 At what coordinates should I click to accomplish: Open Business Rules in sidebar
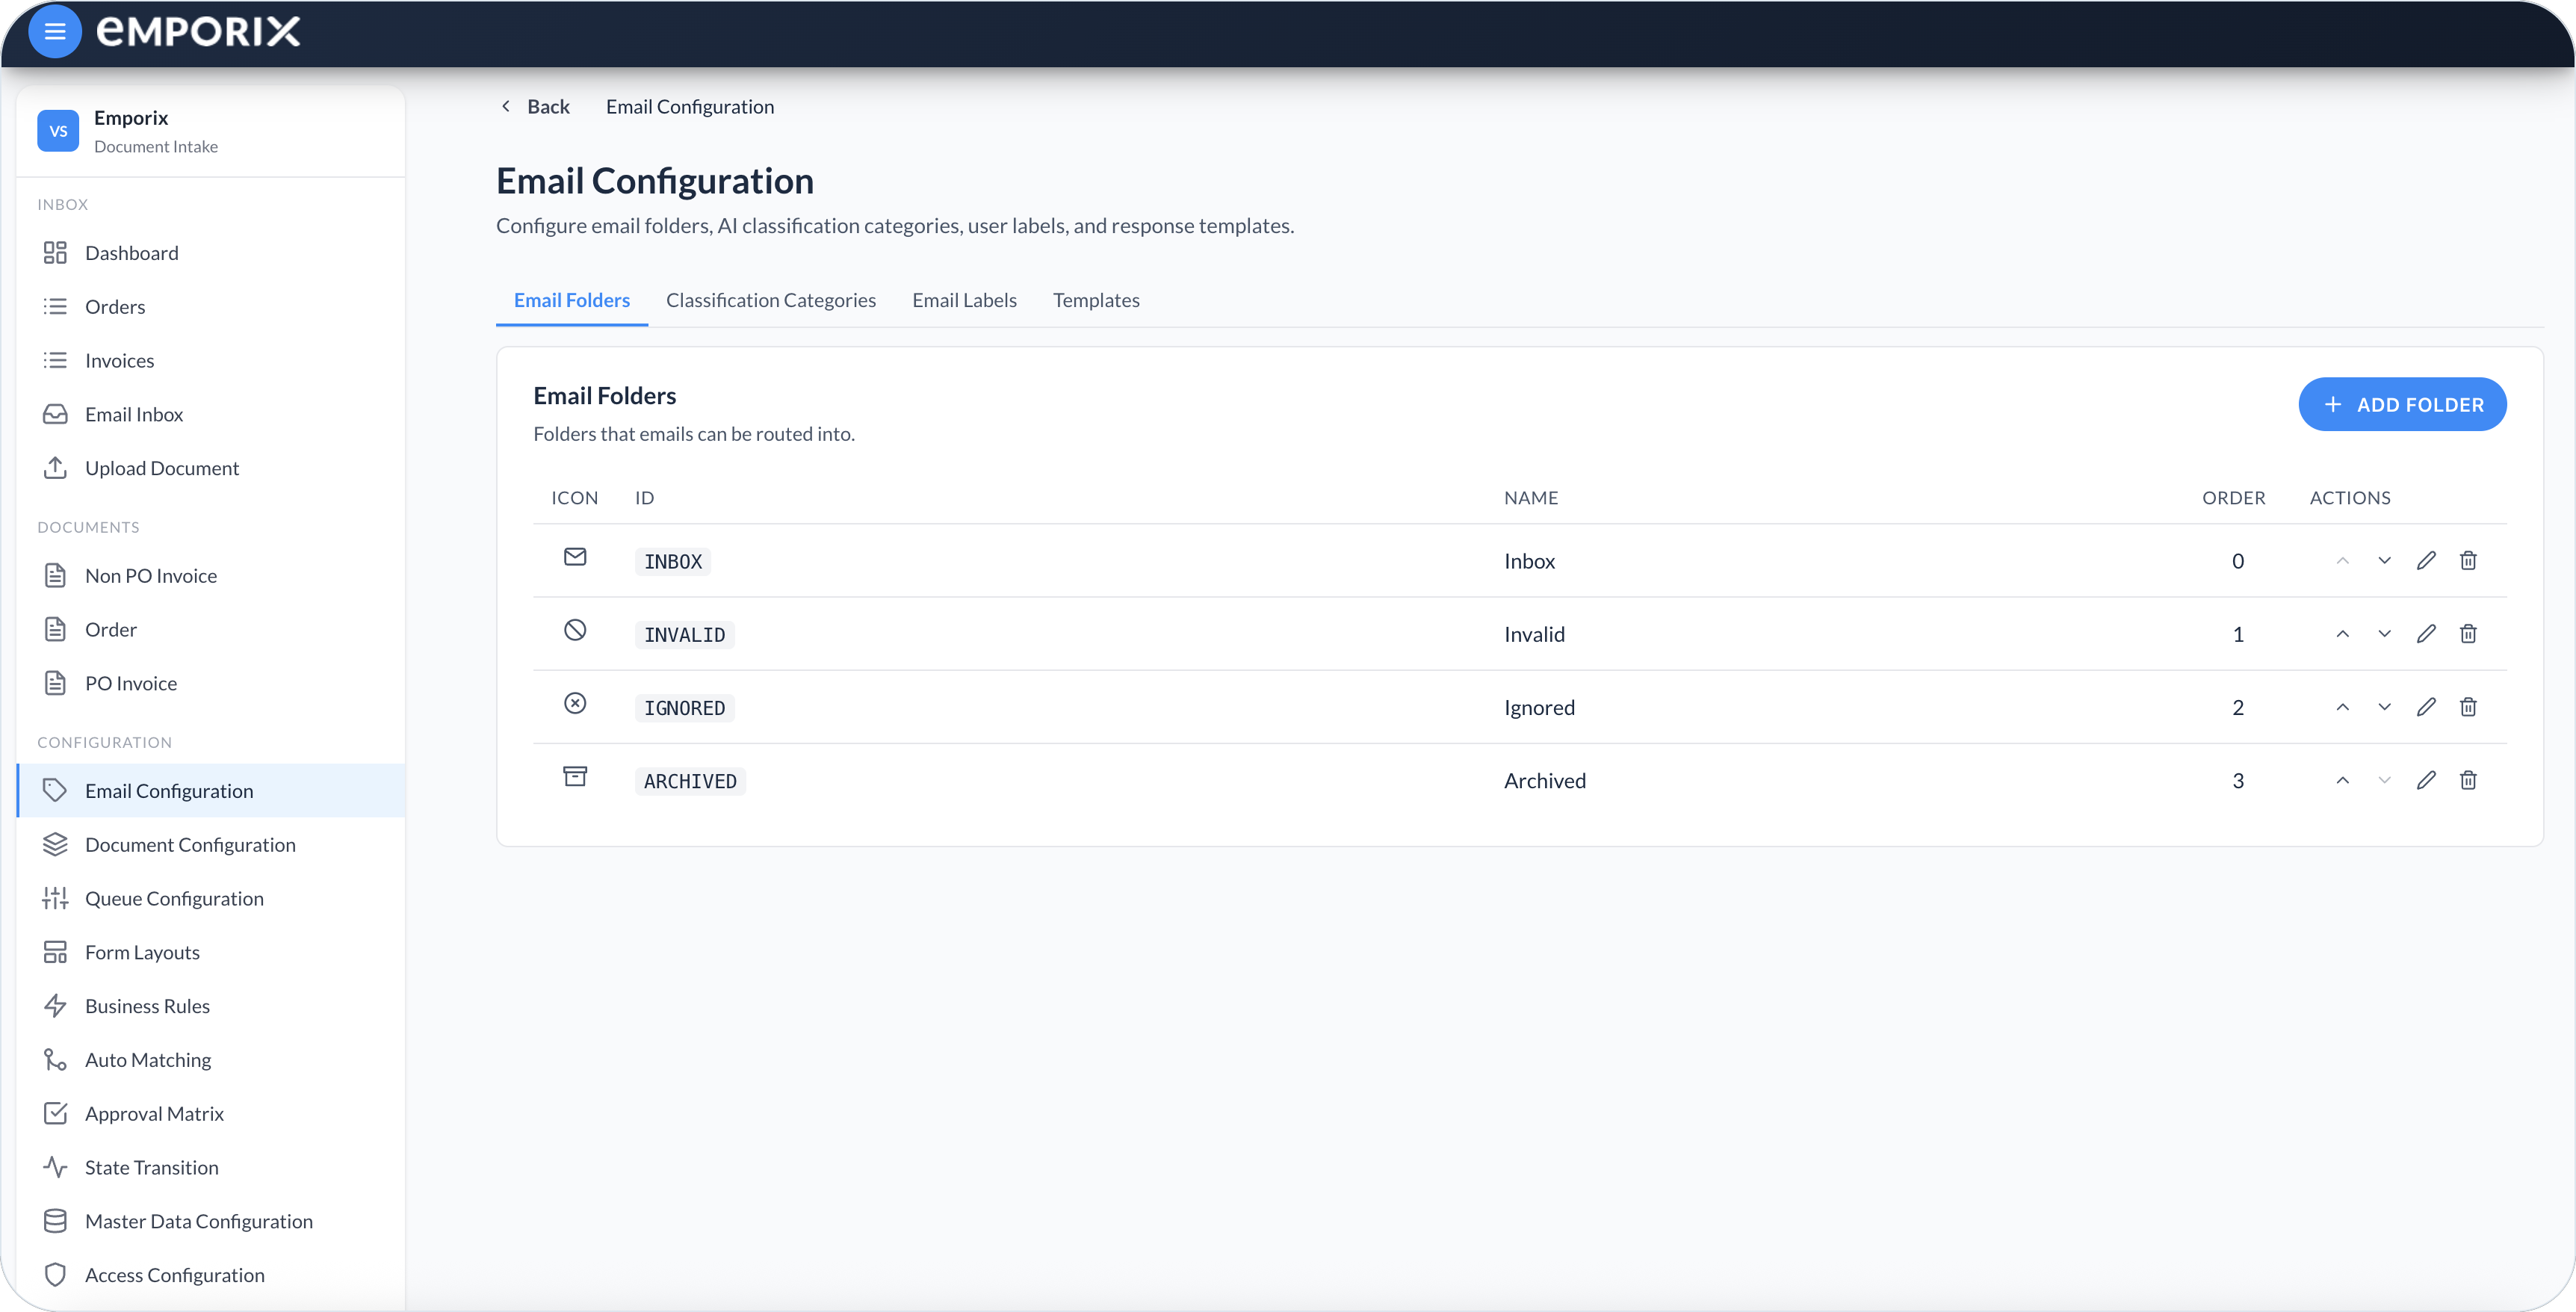click(211, 1006)
